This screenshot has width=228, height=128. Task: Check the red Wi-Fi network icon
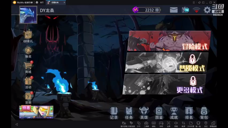pyautogui.click(x=196, y=10)
